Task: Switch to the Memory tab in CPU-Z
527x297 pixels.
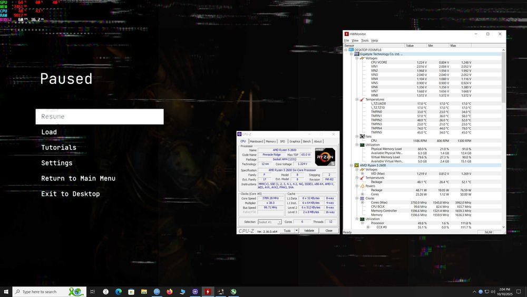Action: coord(270,141)
